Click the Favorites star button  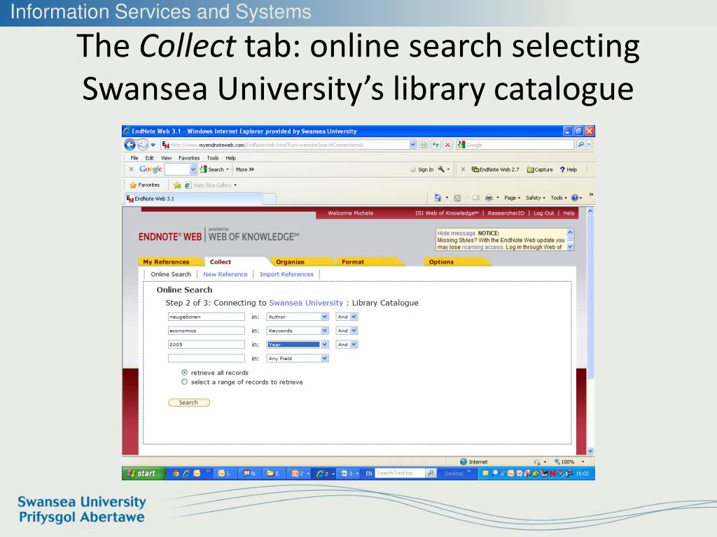point(144,185)
